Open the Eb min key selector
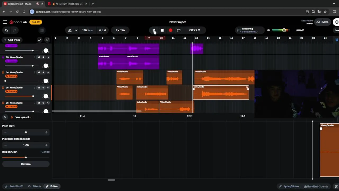 [120, 30]
